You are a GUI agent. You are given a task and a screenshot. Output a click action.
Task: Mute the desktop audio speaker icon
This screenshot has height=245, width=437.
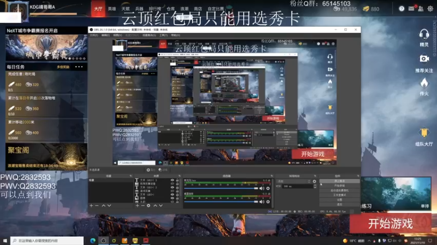tap(262, 188)
